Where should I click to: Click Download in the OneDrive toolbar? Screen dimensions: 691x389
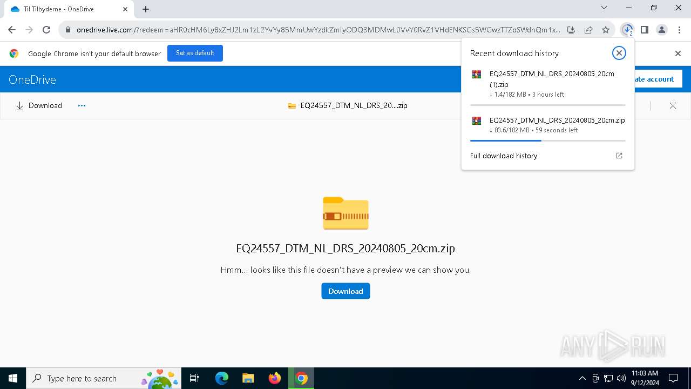pyautogui.click(x=39, y=105)
